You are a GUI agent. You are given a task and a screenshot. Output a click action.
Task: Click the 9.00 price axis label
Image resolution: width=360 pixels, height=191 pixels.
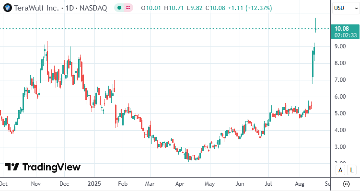[340, 46]
